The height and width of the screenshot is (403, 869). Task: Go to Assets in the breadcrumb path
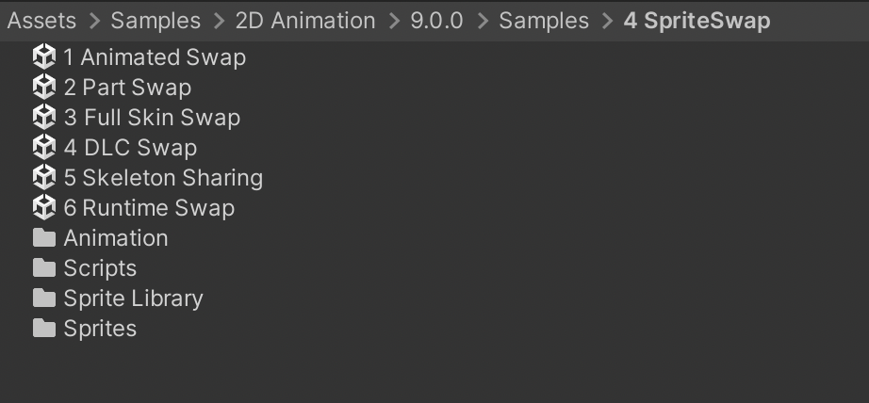[41, 21]
